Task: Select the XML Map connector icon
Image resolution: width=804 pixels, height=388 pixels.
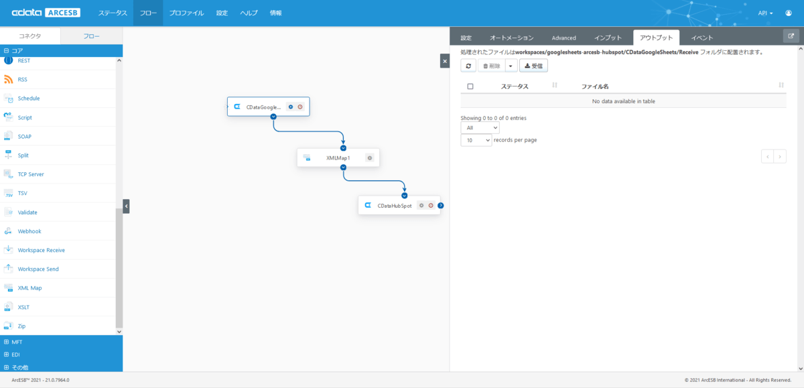Action: pos(9,287)
